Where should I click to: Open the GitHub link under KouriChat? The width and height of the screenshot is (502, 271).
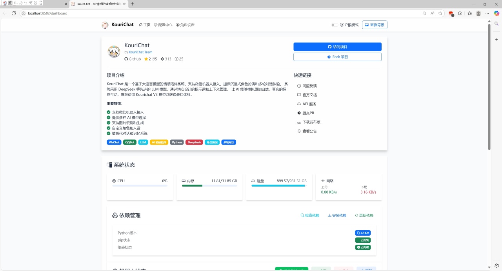click(x=133, y=59)
